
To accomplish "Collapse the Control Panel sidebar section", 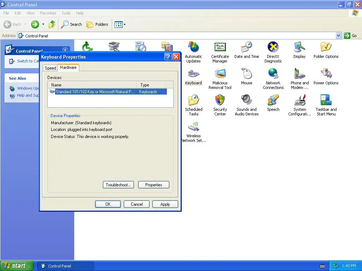I will pyautogui.click(x=65, y=50).
